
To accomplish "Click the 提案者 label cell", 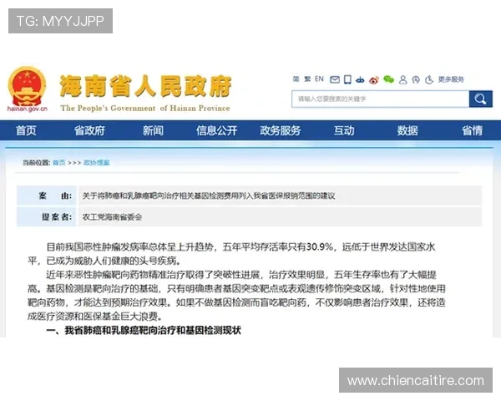I will (x=47, y=217).
